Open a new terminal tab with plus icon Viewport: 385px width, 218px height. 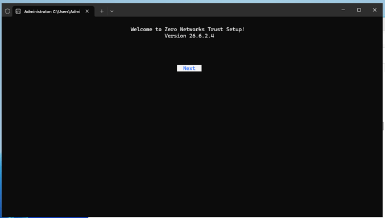click(102, 11)
